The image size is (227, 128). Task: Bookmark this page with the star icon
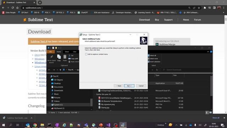coord(199,8)
